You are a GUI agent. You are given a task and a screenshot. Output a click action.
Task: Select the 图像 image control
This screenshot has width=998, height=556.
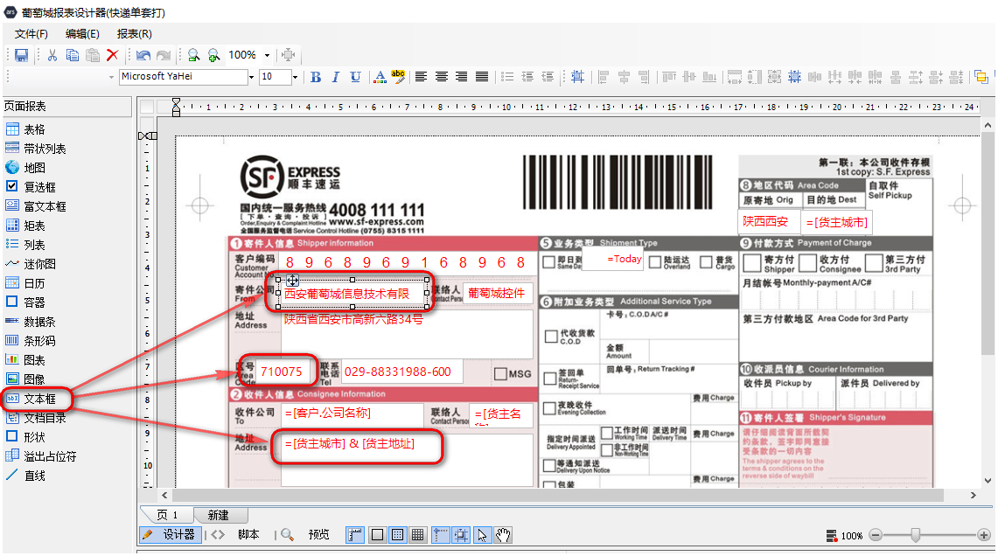pyautogui.click(x=26, y=379)
